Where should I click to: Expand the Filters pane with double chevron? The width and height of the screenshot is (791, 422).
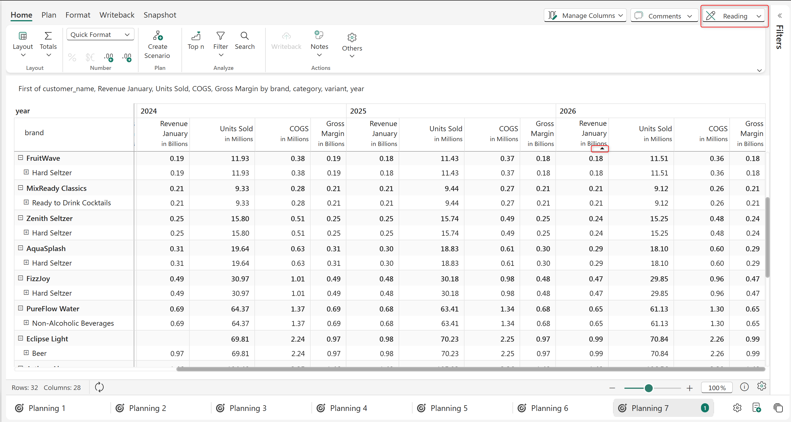click(x=779, y=16)
